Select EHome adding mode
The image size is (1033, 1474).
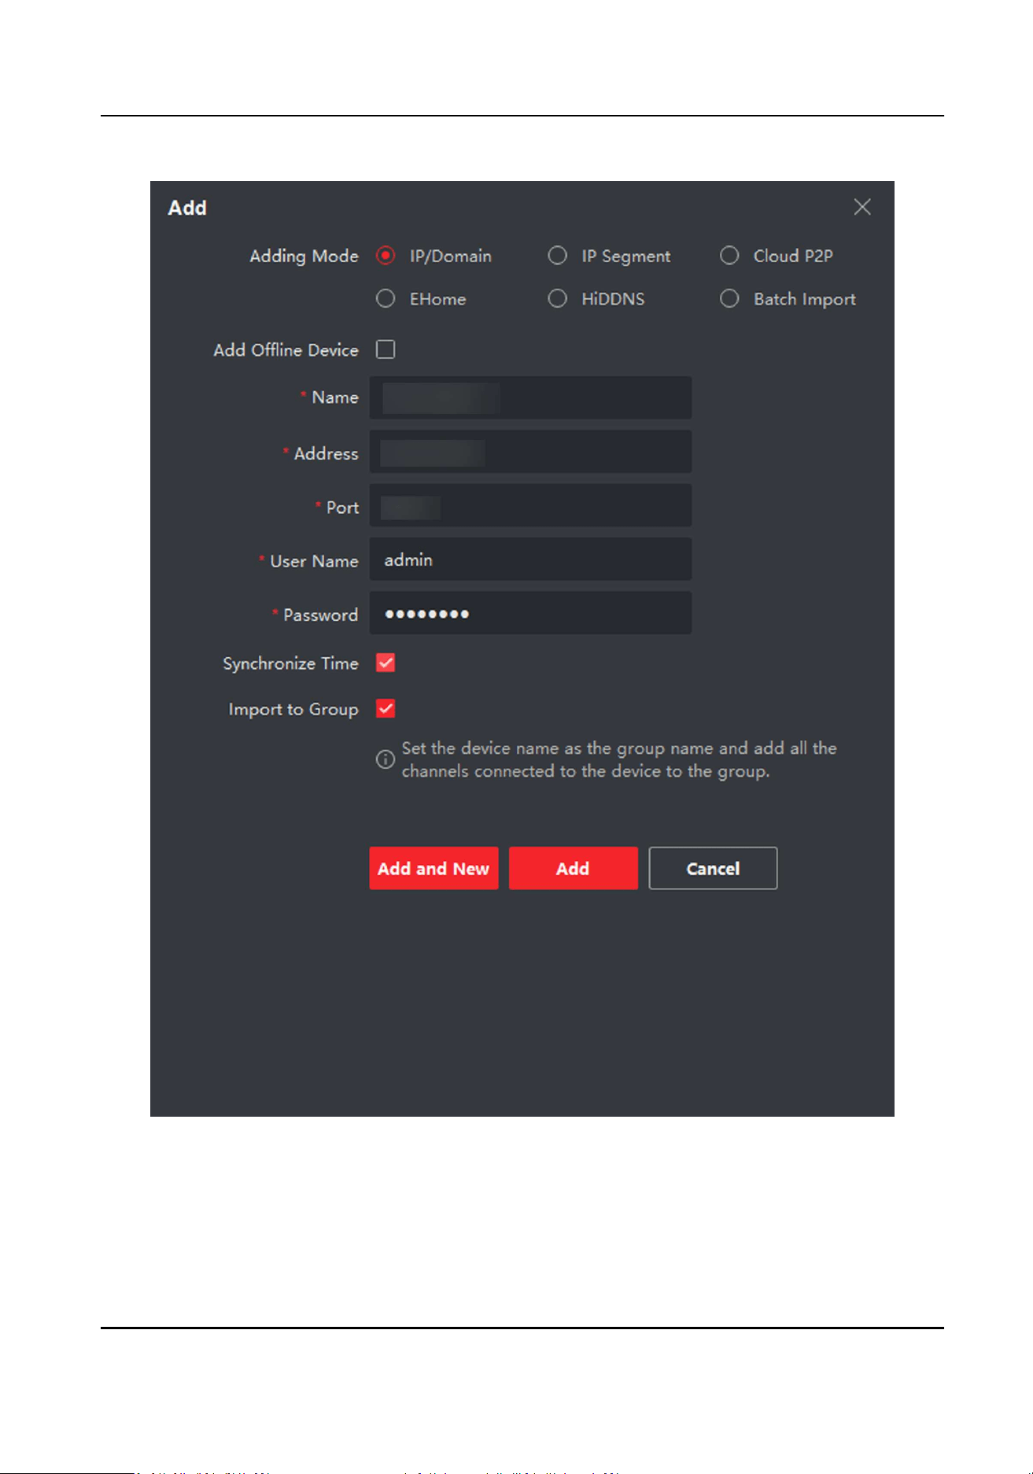pyautogui.click(x=386, y=299)
